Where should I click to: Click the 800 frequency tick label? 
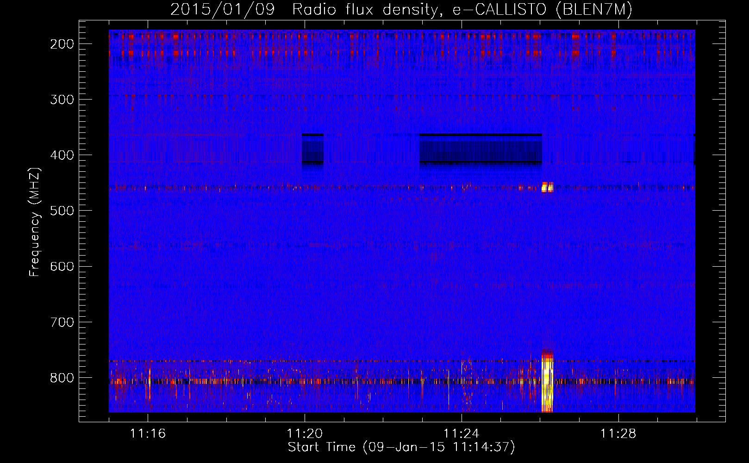[x=62, y=377]
